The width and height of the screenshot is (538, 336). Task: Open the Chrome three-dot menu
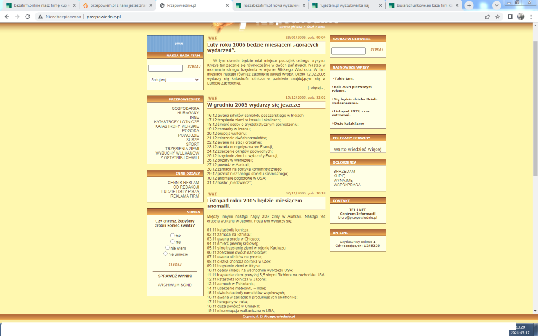click(x=531, y=17)
